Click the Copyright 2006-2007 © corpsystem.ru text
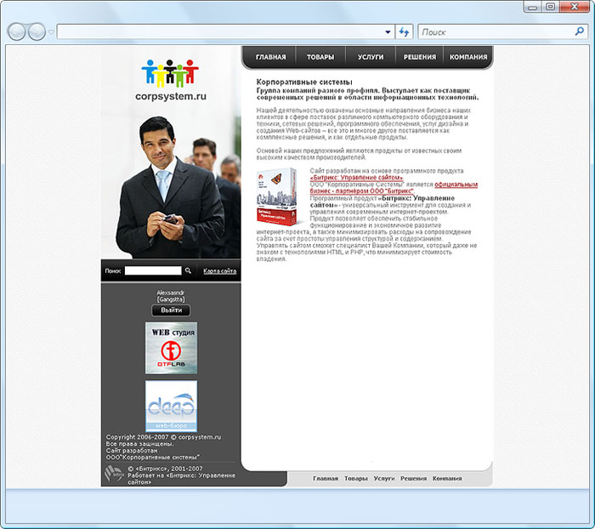The width and height of the screenshot is (595, 529). [x=163, y=437]
